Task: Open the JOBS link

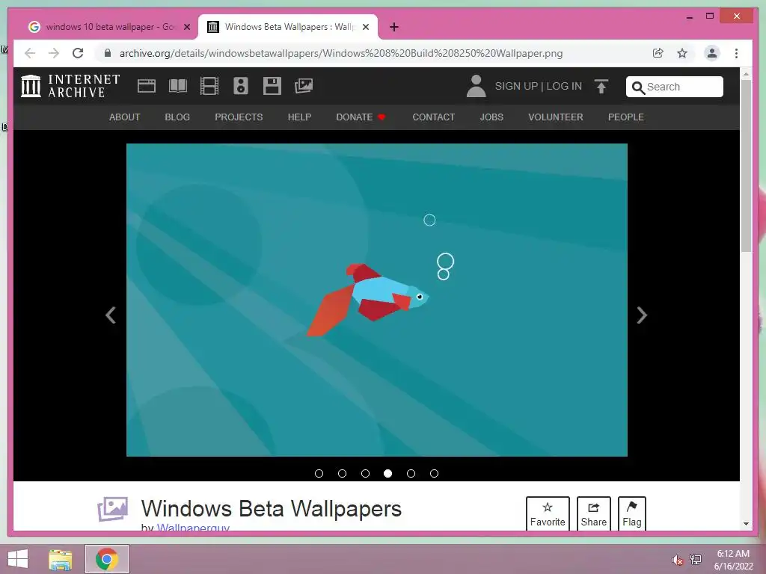Action: tap(491, 117)
